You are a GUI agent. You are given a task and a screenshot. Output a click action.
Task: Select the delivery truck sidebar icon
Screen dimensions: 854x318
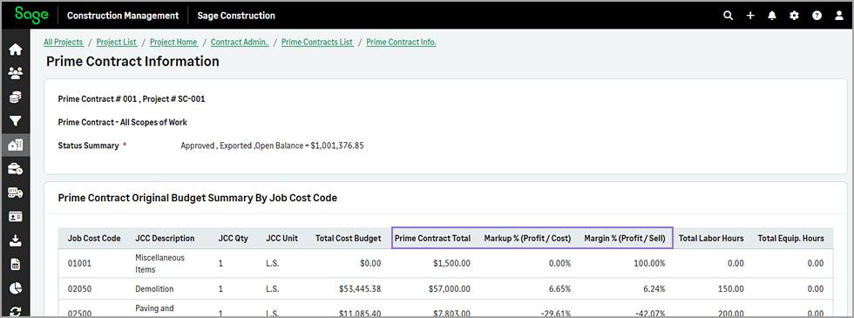(16, 193)
